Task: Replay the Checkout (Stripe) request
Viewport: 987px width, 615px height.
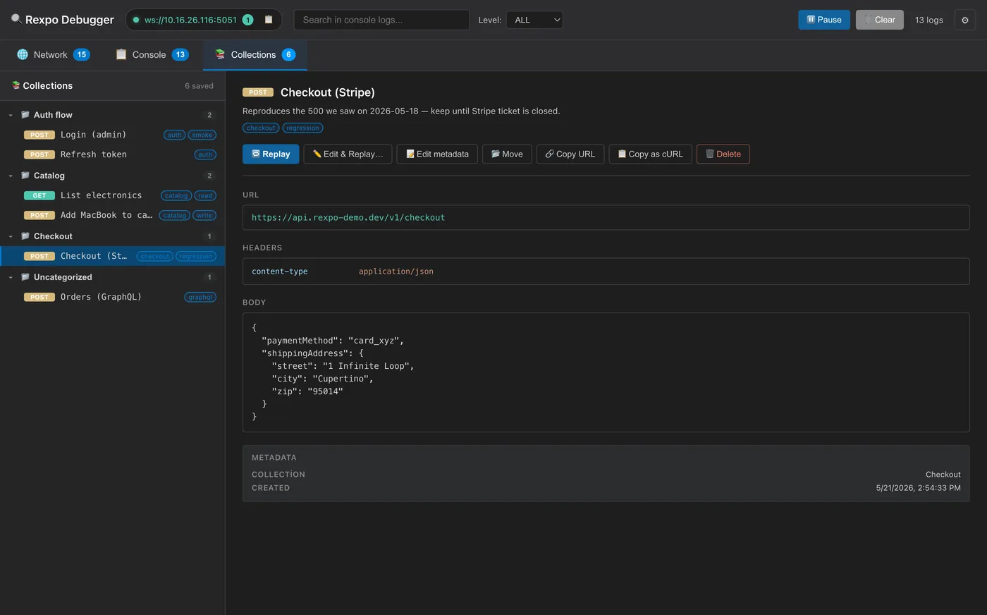Action: coord(271,154)
